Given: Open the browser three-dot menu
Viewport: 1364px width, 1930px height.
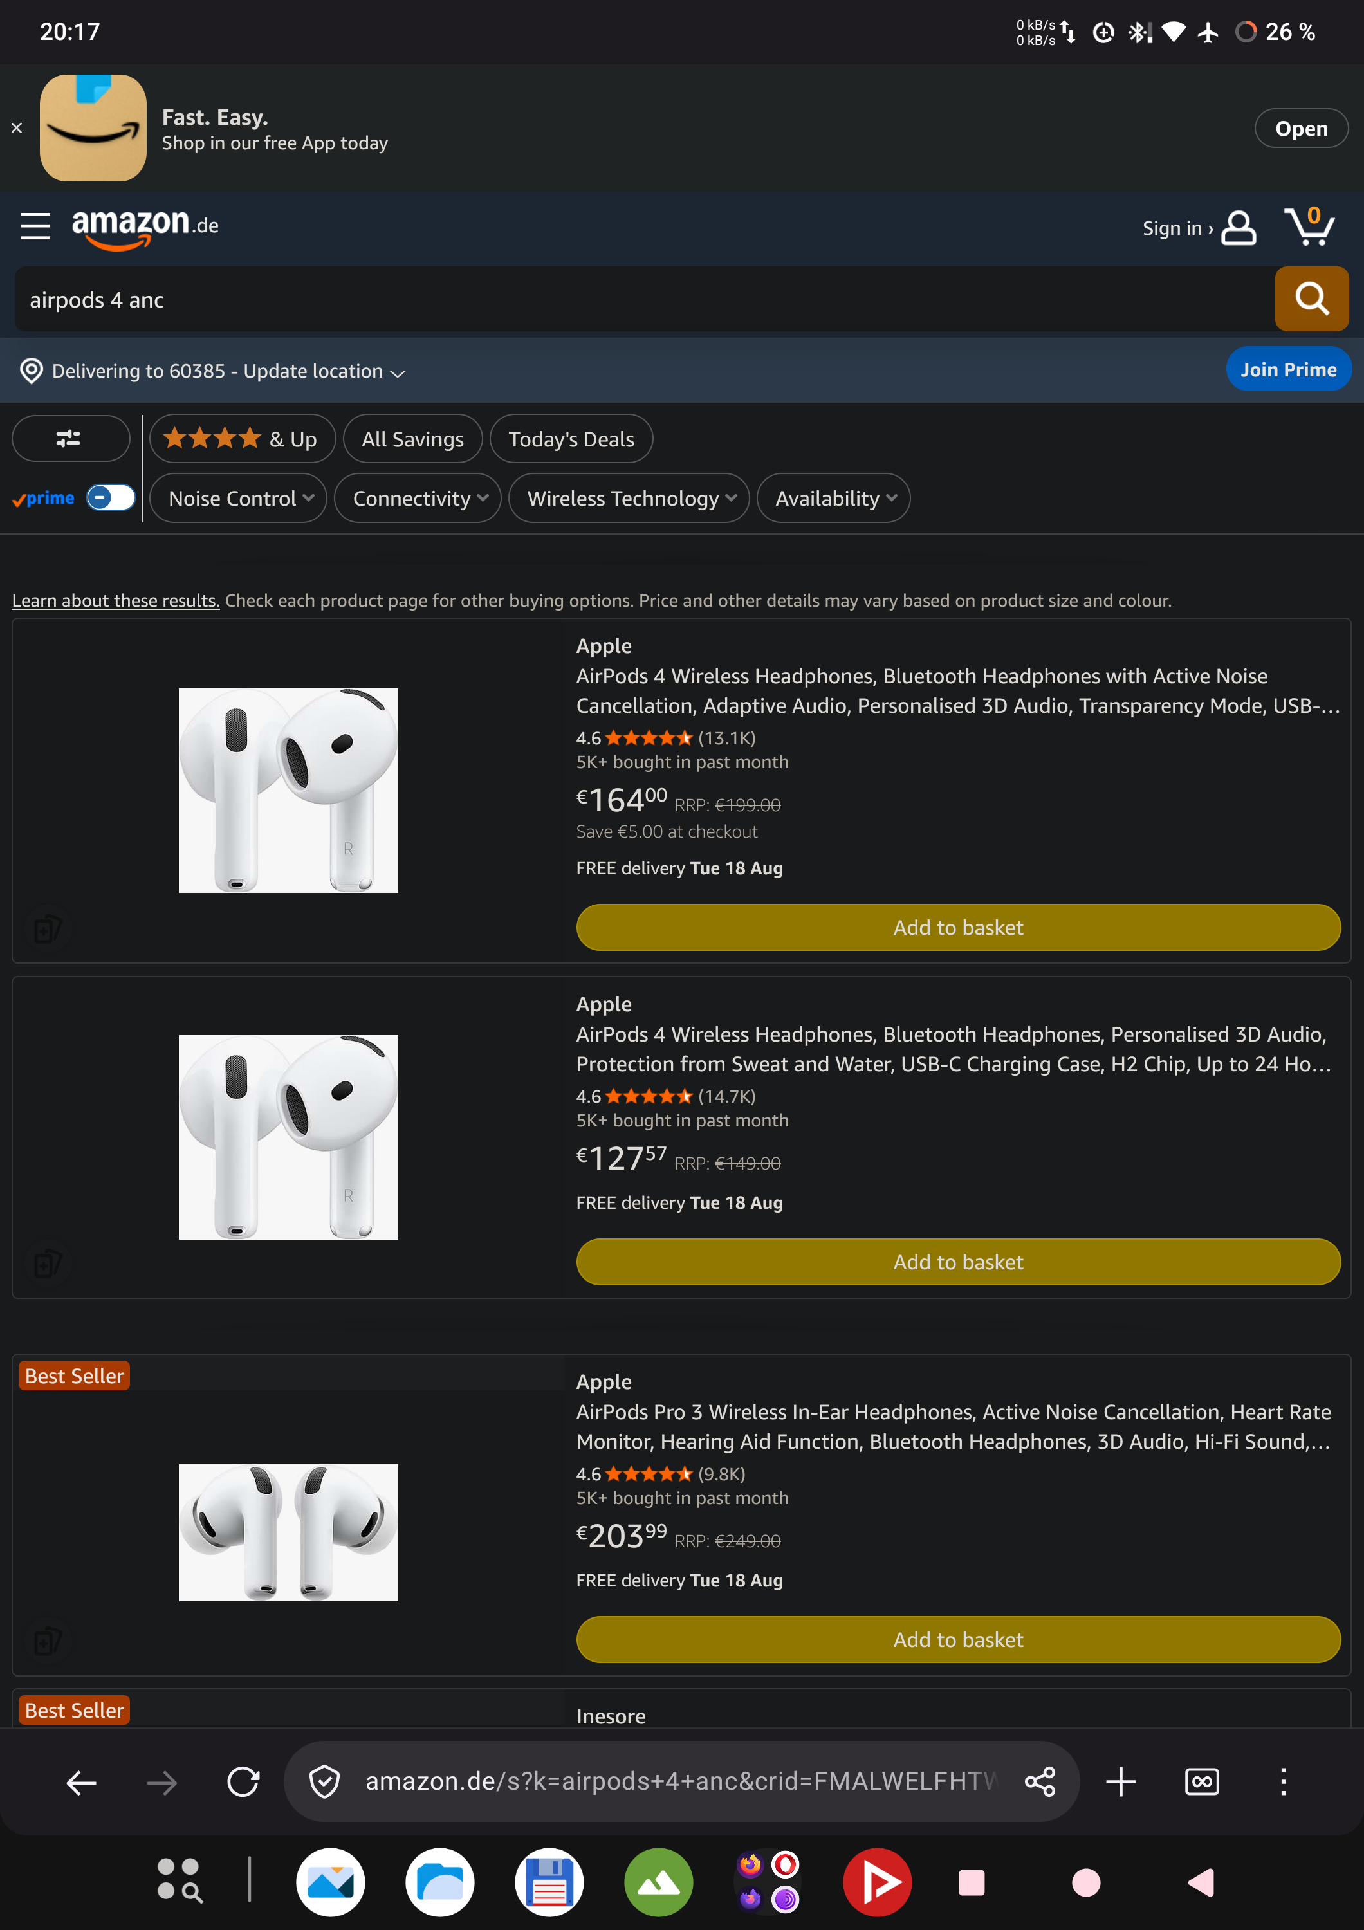Looking at the screenshot, I should coord(1282,1781).
